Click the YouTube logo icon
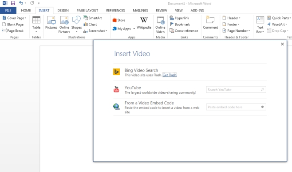Screen dimensions: 292x172 tap(116, 89)
